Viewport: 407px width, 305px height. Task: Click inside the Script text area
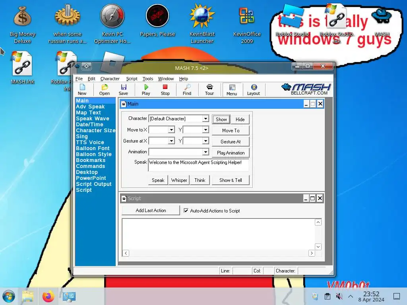(218, 234)
